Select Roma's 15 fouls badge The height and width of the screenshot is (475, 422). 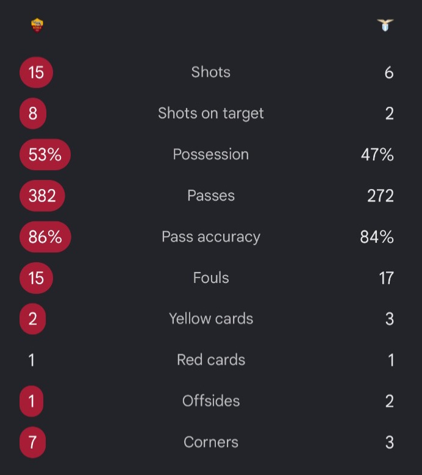click(x=37, y=278)
